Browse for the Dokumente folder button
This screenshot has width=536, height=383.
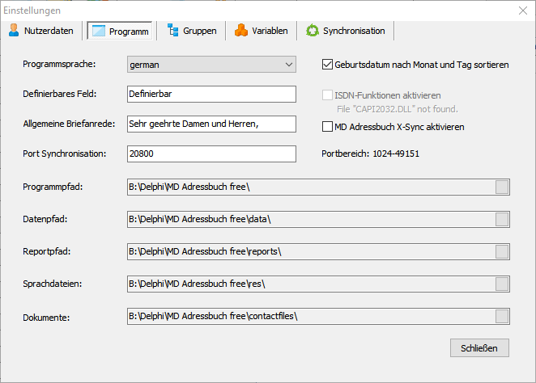pos(502,317)
